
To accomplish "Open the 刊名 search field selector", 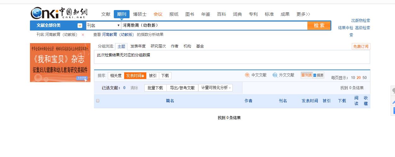I will [x=103, y=25].
